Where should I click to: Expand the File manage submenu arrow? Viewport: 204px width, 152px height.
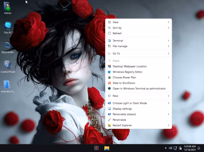[168, 46]
